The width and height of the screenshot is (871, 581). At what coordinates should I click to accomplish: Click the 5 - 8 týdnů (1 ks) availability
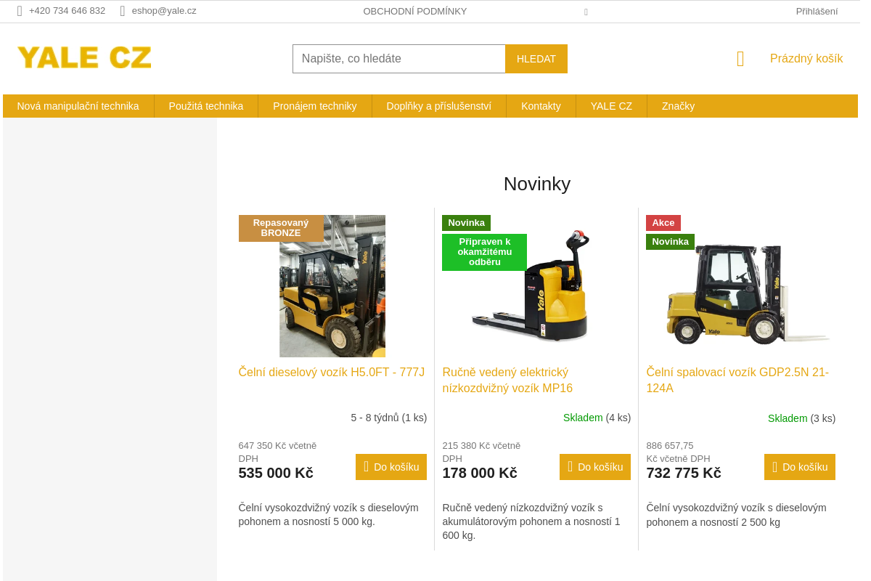coord(389,418)
